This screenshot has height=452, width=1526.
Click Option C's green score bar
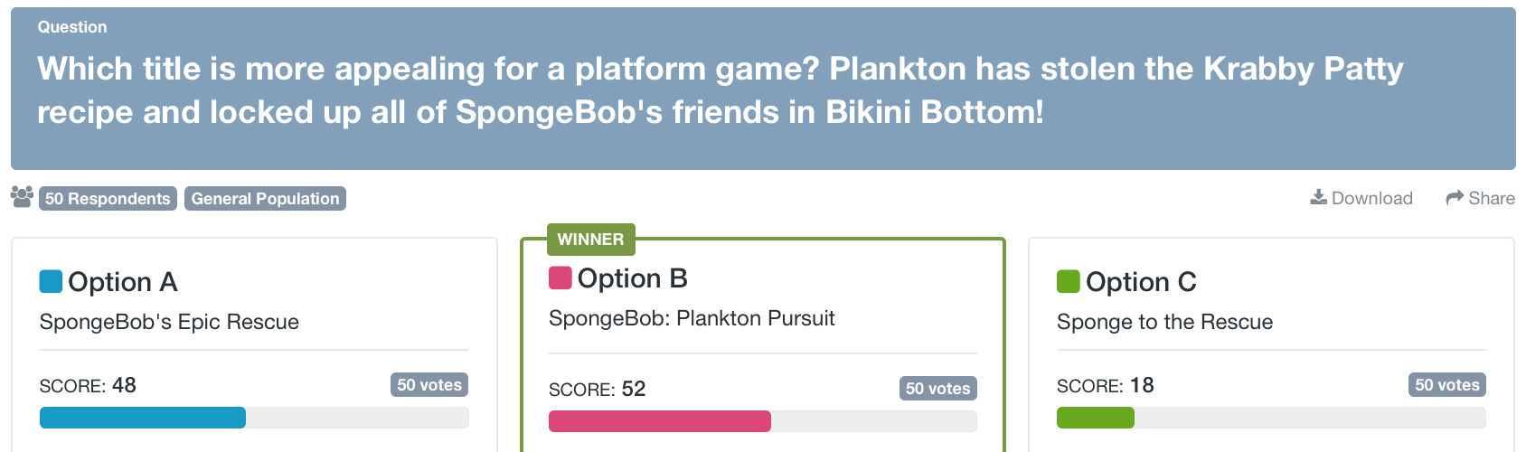tap(1096, 418)
